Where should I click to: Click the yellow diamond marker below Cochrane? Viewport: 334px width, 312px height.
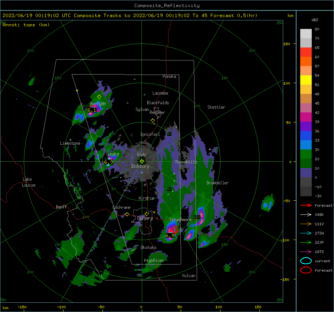(x=127, y=214)
